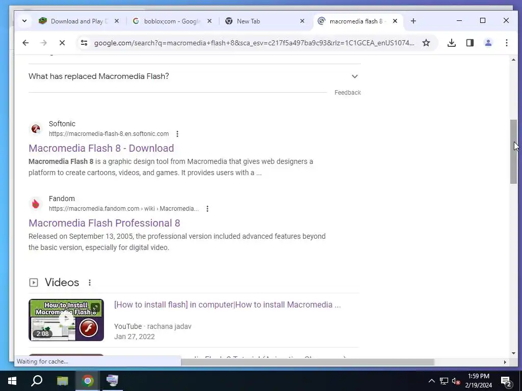Open '[How to install flash] in computer' video link
The image size is (522, 391).
(x=227, y=304)
